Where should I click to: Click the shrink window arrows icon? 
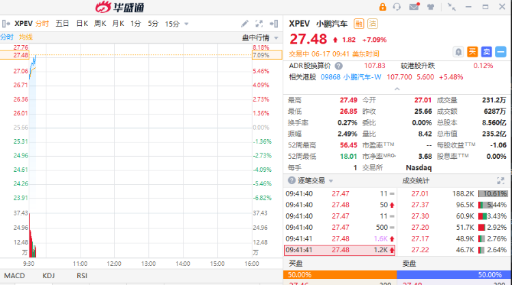pos(452,7)
